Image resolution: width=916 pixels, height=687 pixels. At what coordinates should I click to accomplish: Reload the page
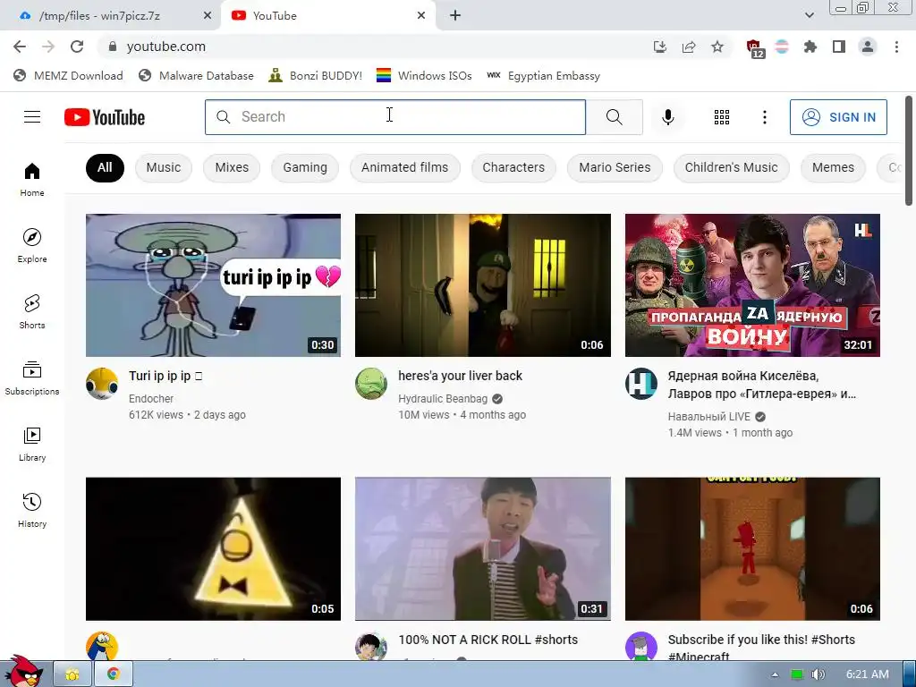point(77,47)
